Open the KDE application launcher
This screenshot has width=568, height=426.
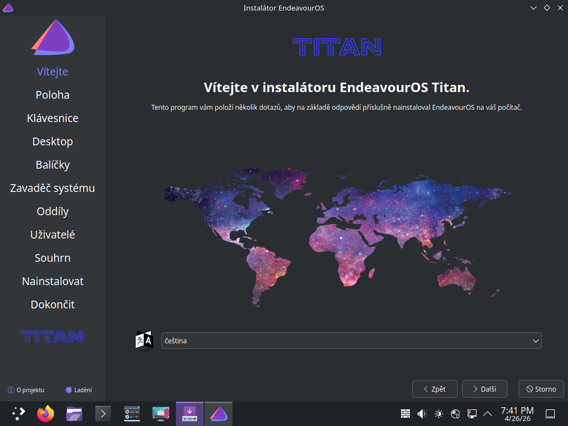pos(18,414)
